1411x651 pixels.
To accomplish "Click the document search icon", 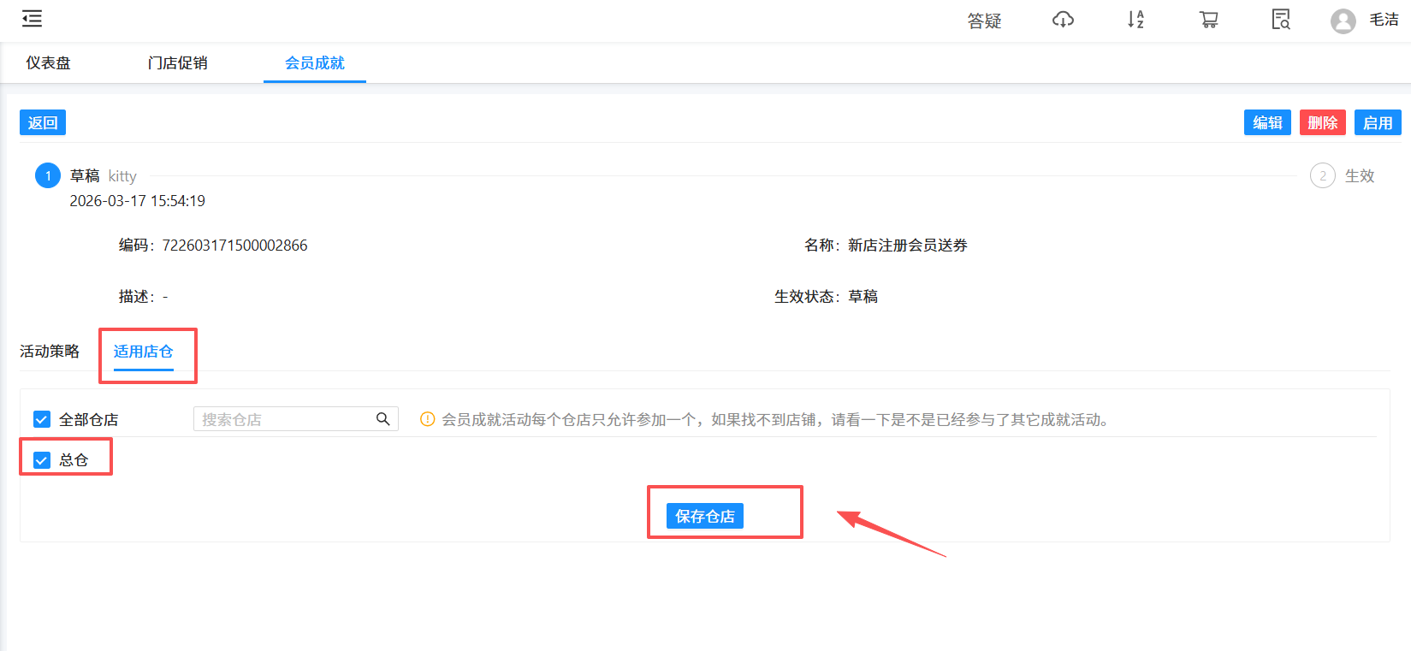I will (1281, 20).
